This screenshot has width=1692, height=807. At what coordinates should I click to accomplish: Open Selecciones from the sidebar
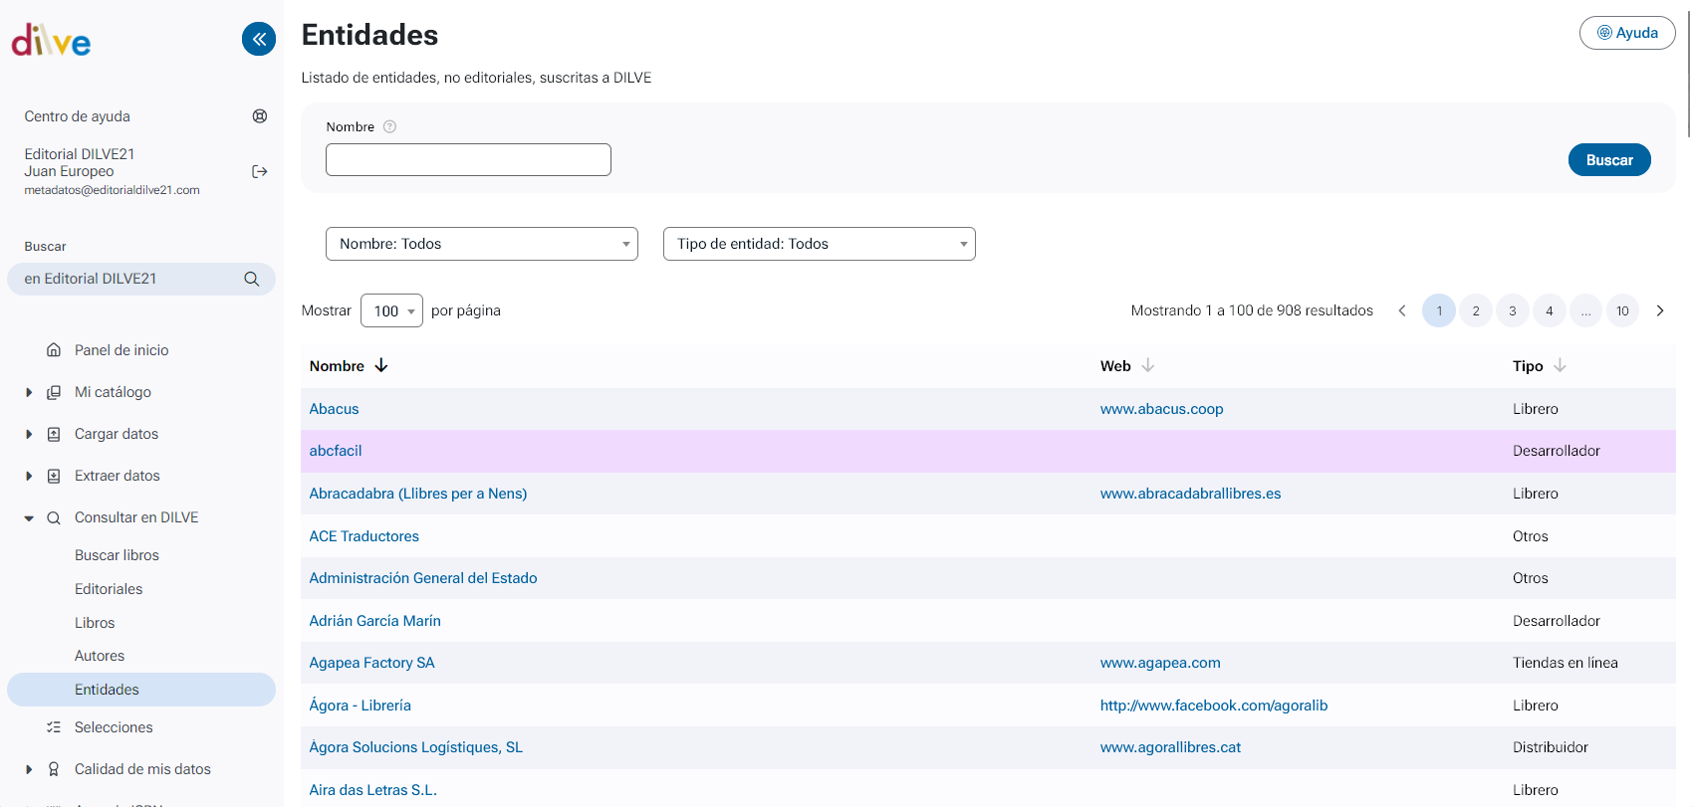coord(114,727)
